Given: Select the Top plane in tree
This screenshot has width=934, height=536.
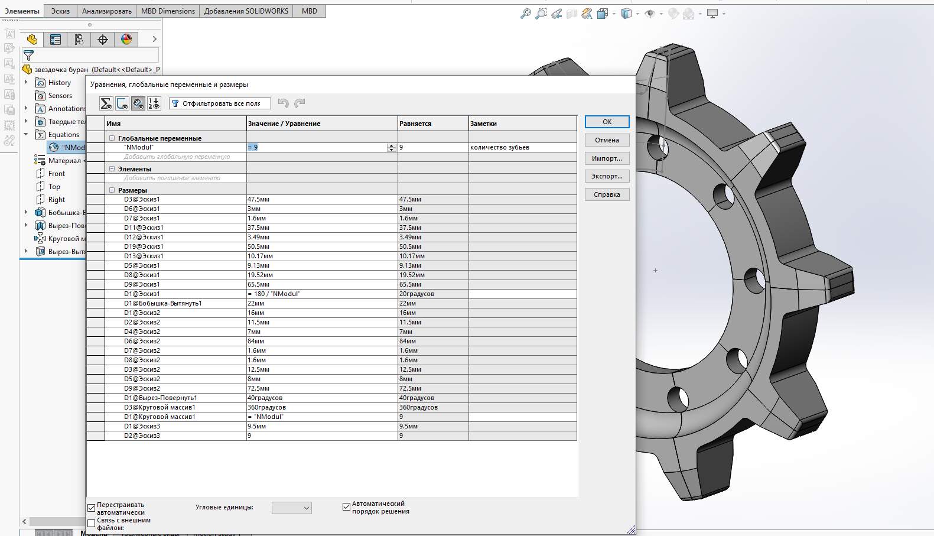Looking at the screenshot, I should click(x=48, y=187).
